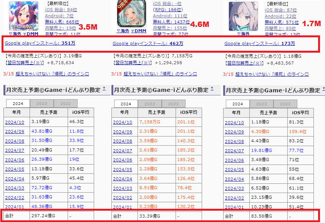Open 2024/08 link in 3.59億G row
Viewport: 325px width, 223px height.
tap(123, 141)
